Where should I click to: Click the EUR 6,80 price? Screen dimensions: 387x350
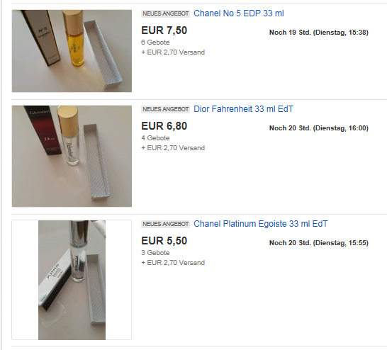(164, 126)
